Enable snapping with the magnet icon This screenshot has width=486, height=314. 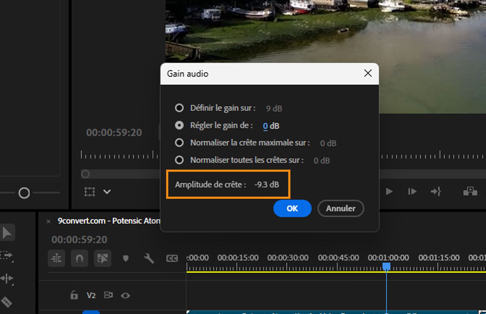79,258
